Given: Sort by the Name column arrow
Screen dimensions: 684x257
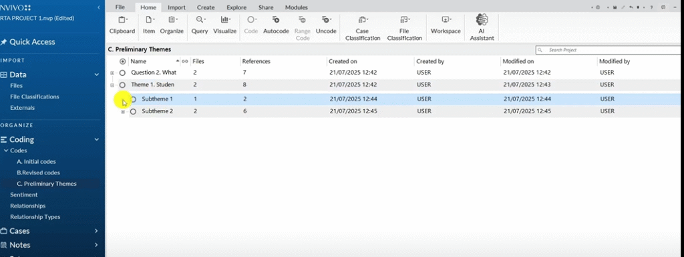Looking at the screenshot, I should [x=178, y=61].
